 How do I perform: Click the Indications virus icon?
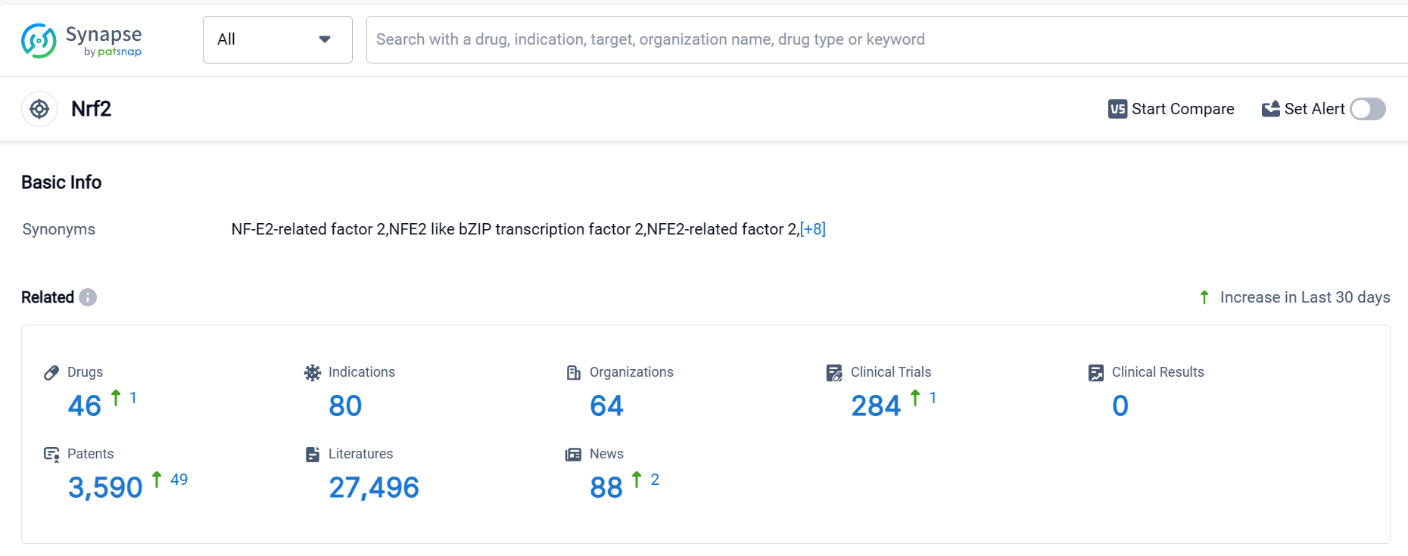click(313, 372)
